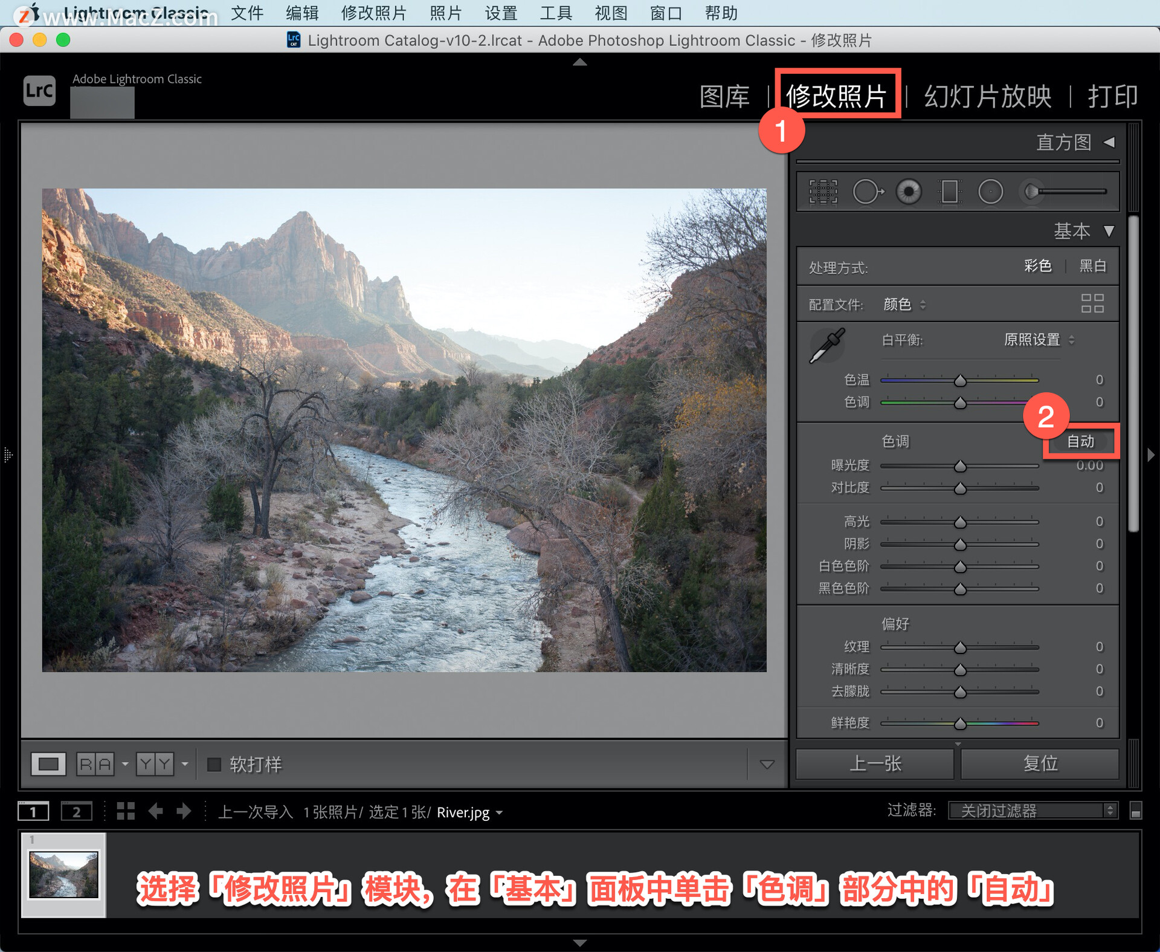Open the 工具 menu
Viewport: 1160px width, 952px height.
click(x=556, y=13)
